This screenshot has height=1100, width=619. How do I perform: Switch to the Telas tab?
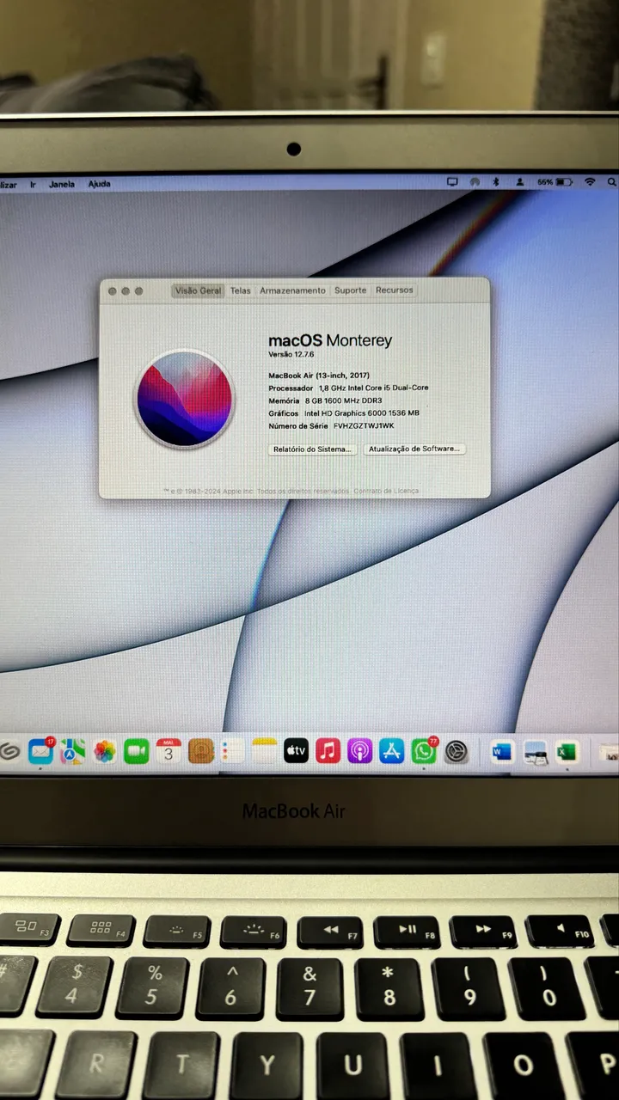pyautogui.click(x=241, y=290)
